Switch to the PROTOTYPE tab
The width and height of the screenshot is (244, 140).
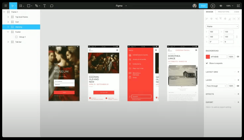point(223,12)
